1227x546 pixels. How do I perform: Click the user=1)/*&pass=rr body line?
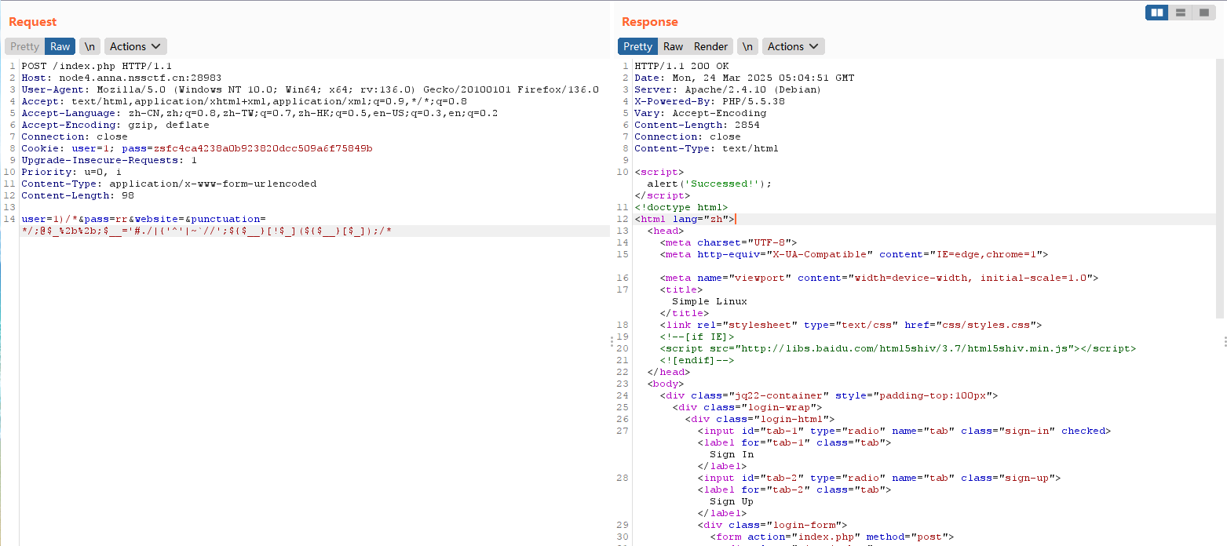[x=144, y=219]
